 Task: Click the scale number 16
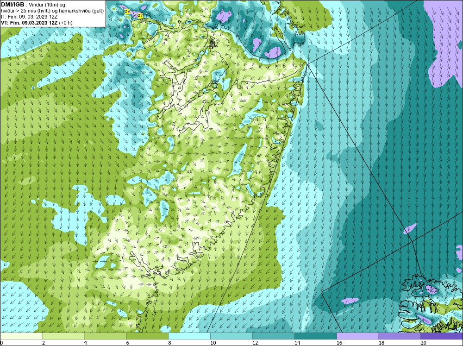click(x=339, y=343)
